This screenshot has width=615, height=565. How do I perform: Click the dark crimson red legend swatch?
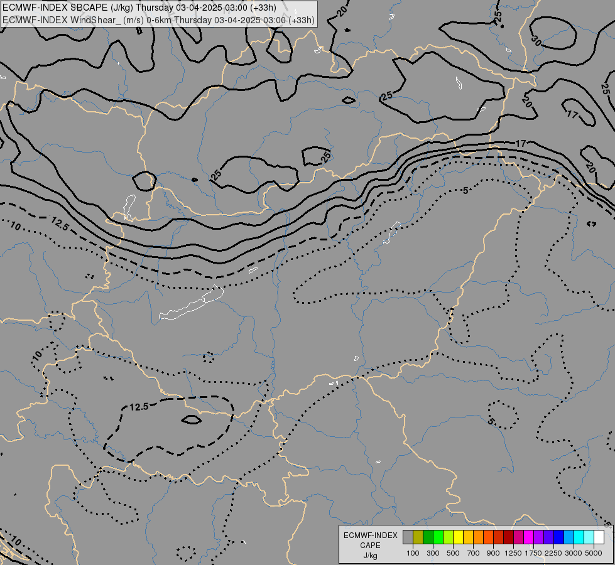pyautogui.click(x=508, y=537)
